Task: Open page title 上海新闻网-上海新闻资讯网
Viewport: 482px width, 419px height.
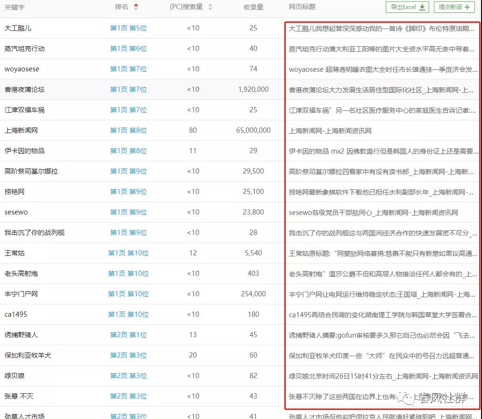Action: (330, 130)
